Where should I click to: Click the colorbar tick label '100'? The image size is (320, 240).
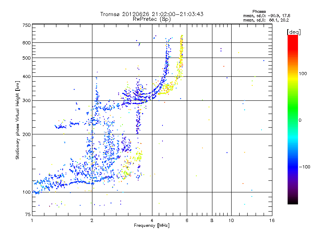coord(303,74)
